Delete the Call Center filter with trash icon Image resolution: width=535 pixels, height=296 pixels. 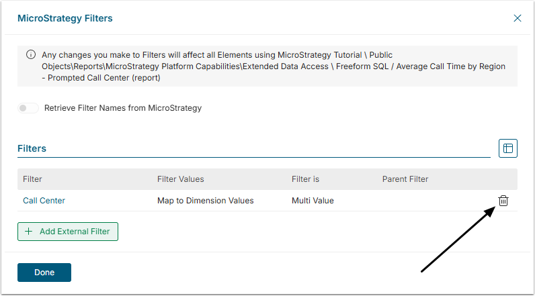coord(503,201)
